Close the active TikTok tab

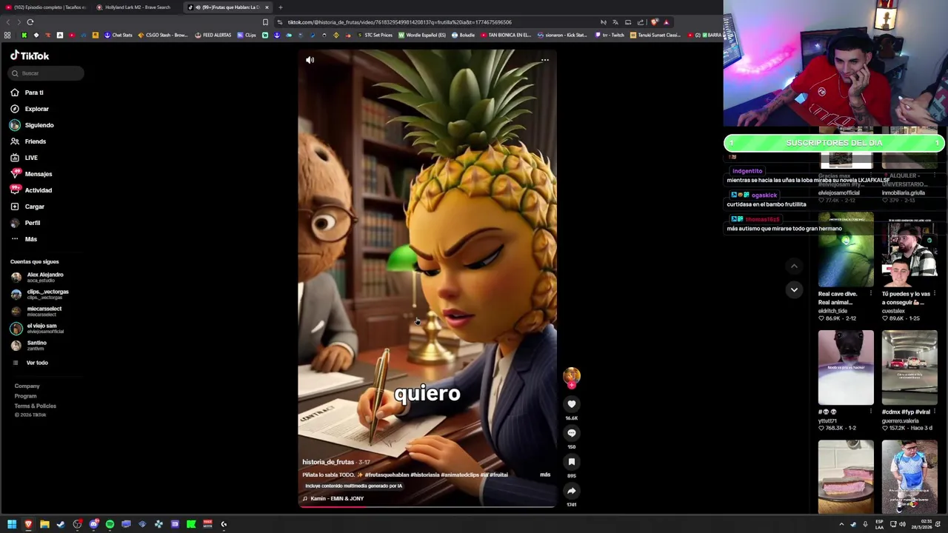pyautogui.click(x=267, y=7)
